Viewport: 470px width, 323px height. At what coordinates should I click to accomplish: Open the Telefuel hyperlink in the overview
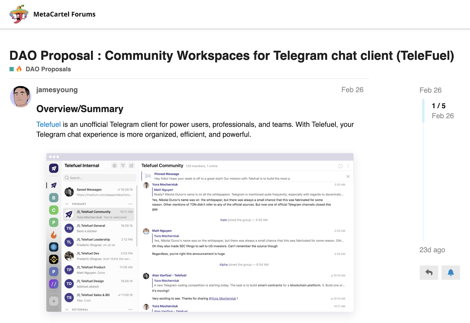[x=48, y=124]
